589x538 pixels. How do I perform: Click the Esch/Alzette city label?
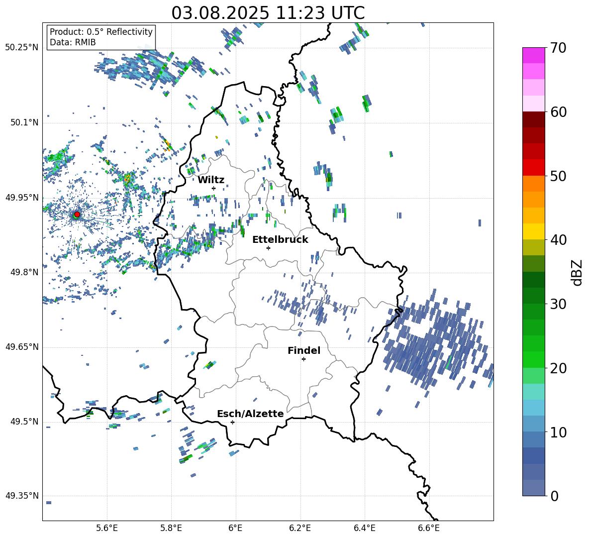coord(250,414)
